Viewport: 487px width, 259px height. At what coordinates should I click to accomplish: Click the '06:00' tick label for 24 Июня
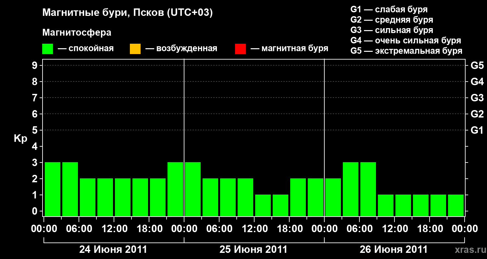(x=79, y=229)
